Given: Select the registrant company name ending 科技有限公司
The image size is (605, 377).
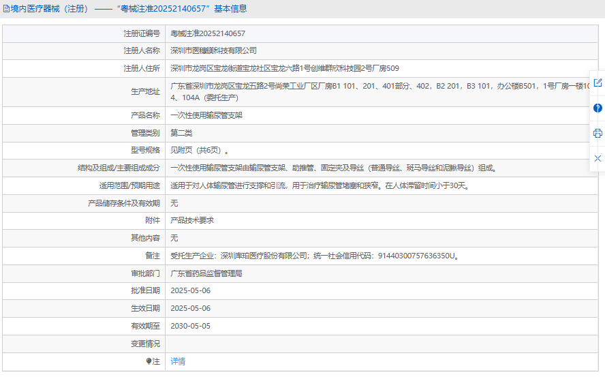Looking at the screenshot, I should pyautogui.click(x=213, y=50).
